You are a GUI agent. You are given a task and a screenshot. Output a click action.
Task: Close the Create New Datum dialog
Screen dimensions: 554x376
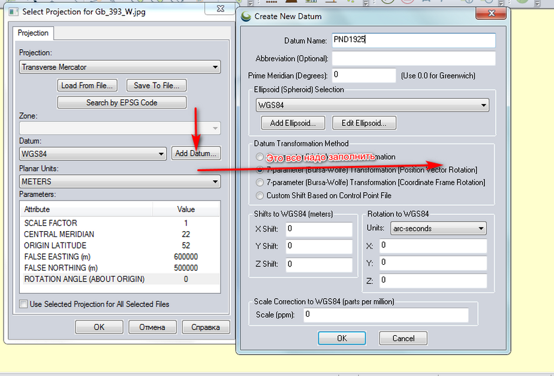coord(491,13)
